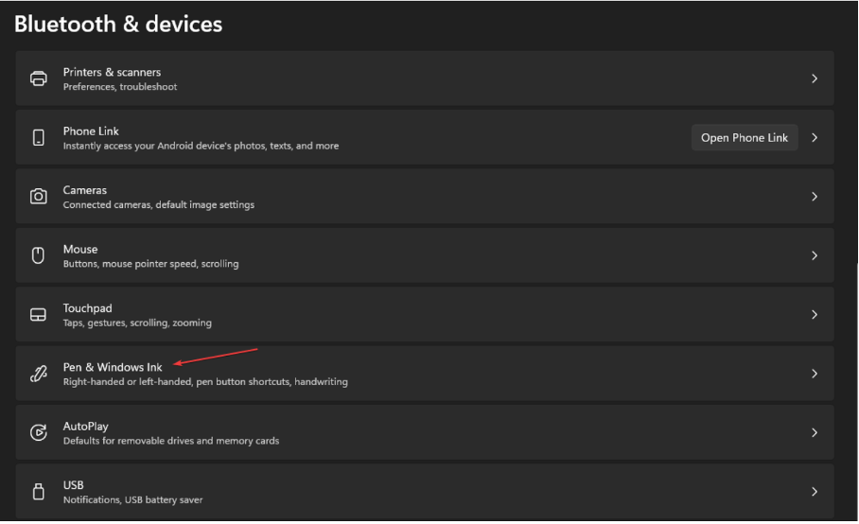Expand Printers & scanners using its chevron
The image size is (859, 524).
click(815, 79)
